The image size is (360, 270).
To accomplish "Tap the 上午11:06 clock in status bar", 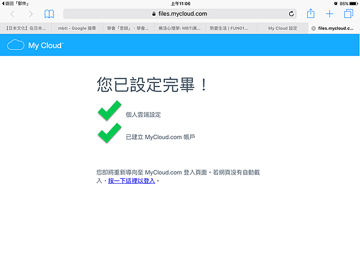I will point(181,4).
